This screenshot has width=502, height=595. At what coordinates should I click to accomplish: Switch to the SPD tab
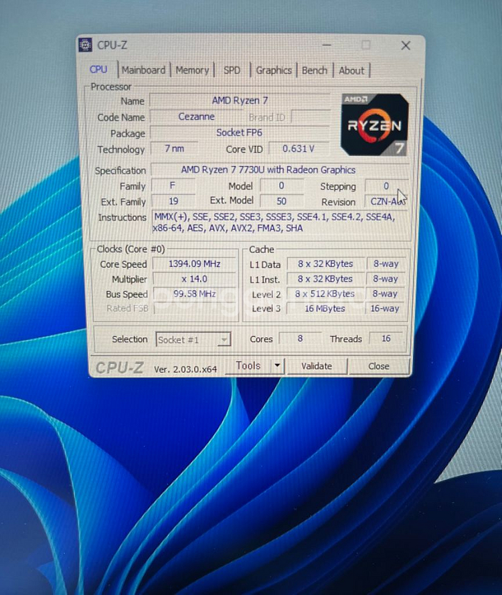pyautogui.click(x=232, y=70)
